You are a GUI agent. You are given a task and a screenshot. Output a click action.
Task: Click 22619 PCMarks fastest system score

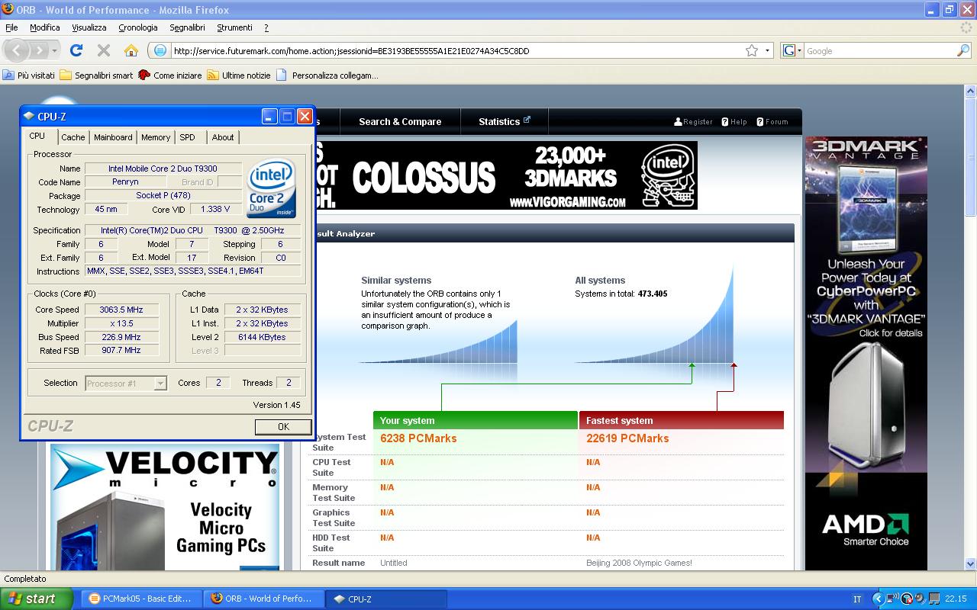pyautogui.click(x=627, y=438)
